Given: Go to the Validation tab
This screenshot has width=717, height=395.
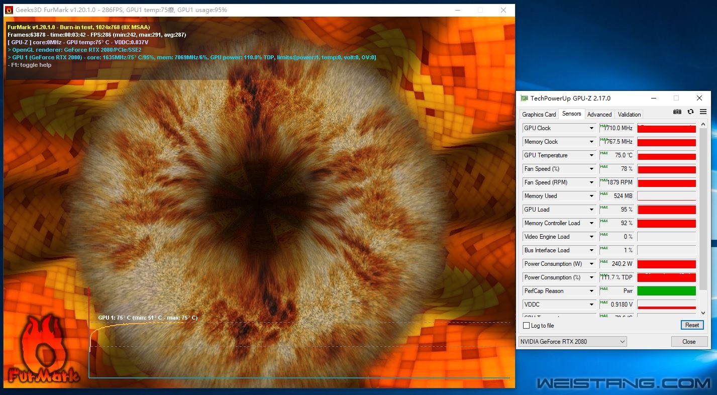Looking at the screenshot, I should pos(629,115).
